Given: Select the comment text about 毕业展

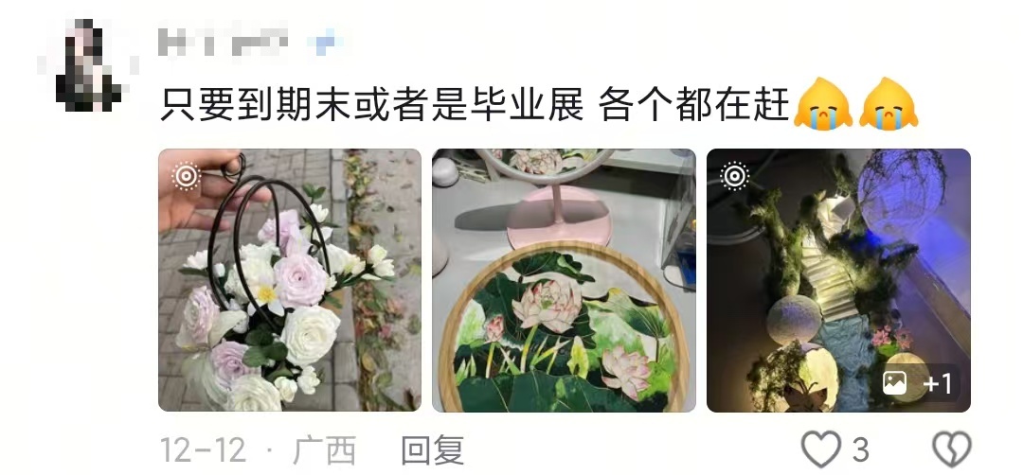Looking at the screenshot, I should tap(475, 104).
